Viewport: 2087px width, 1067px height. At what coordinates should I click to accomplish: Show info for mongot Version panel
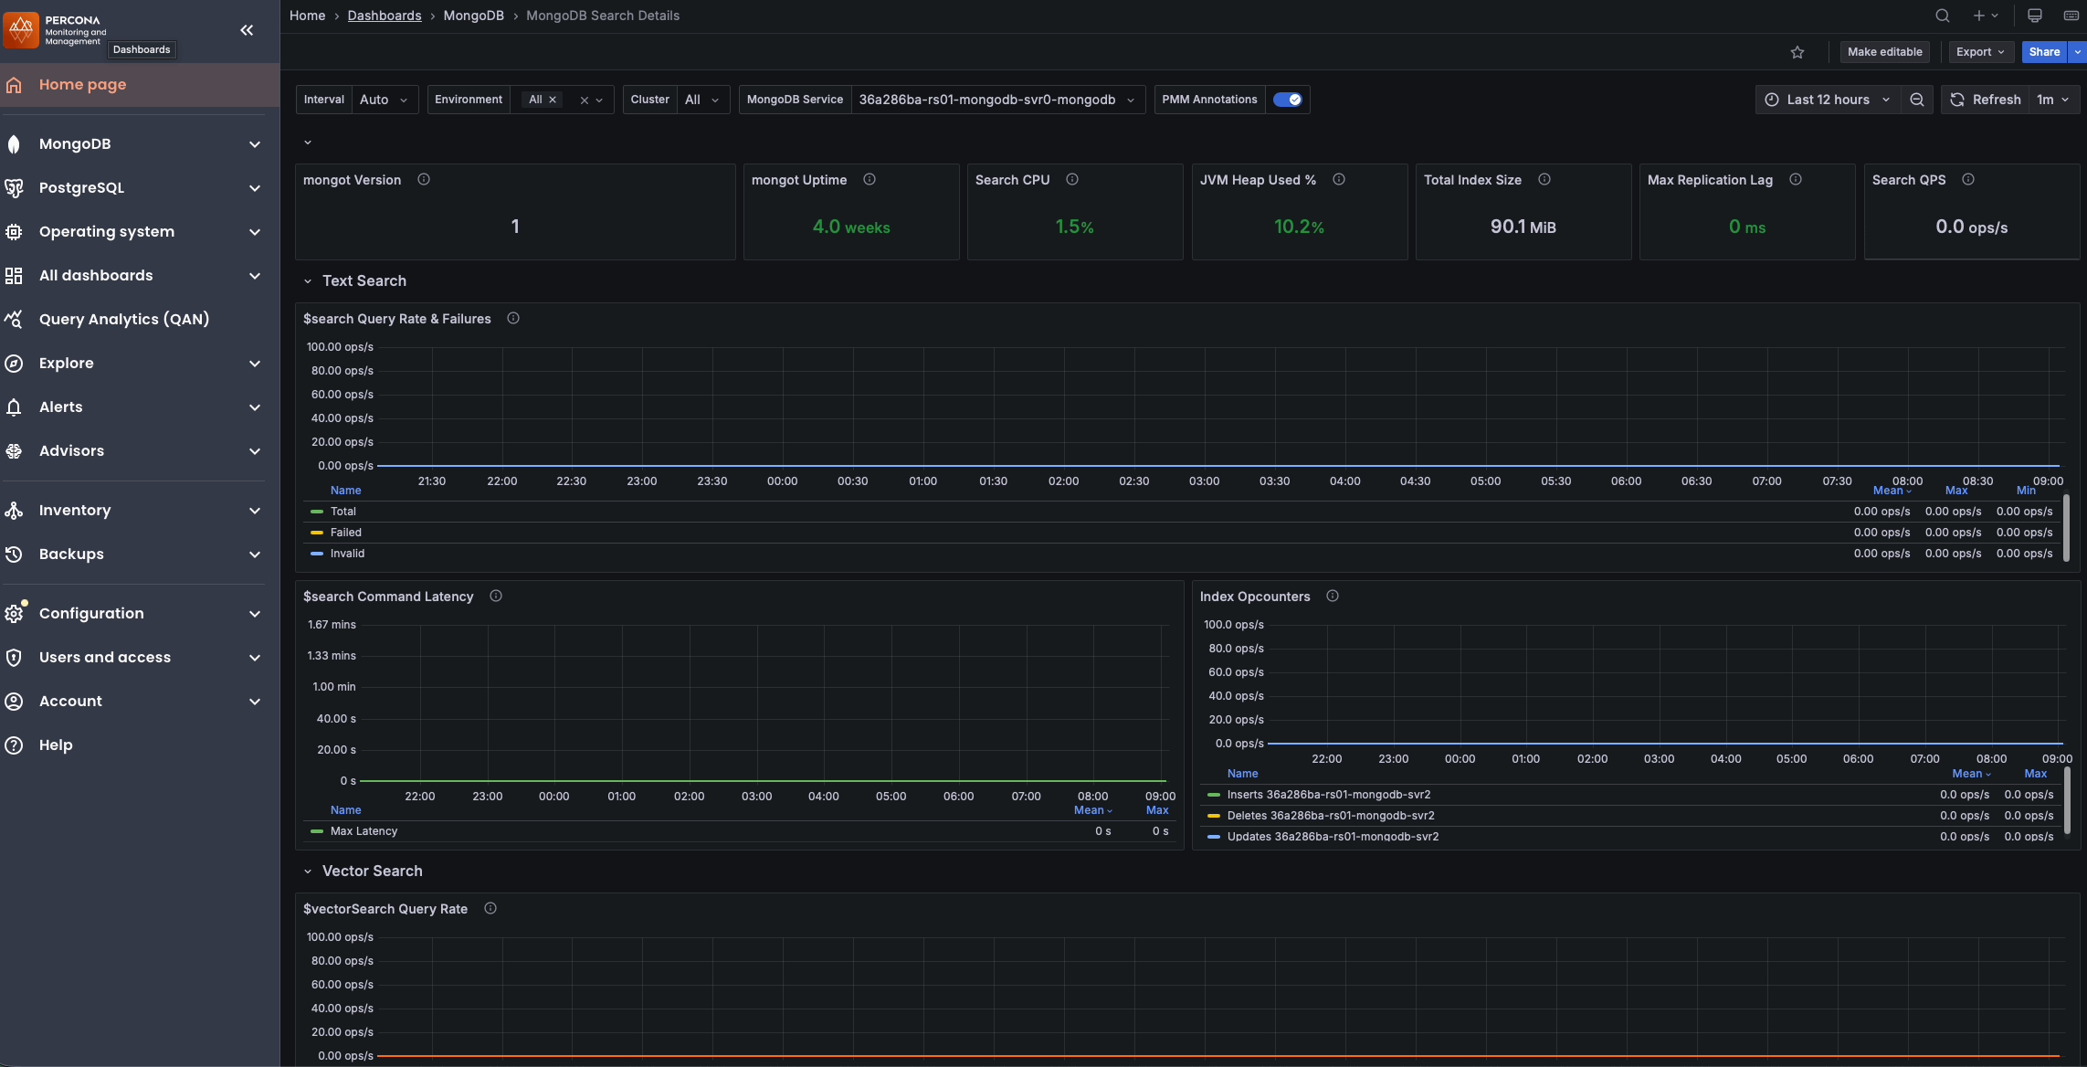pyautogui.click(x=424, y=180)
